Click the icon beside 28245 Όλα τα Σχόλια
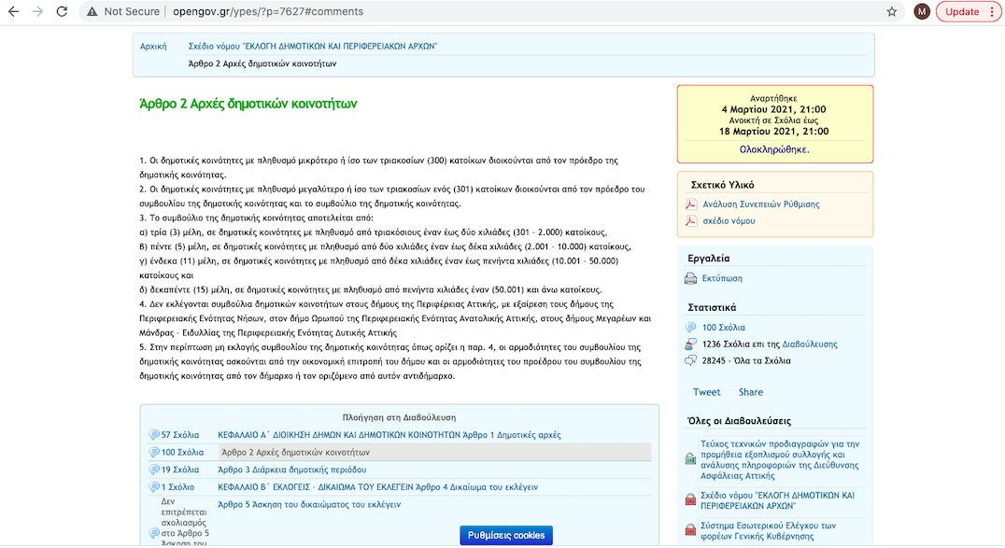The image size is (1005, 548). click(690, 361)
